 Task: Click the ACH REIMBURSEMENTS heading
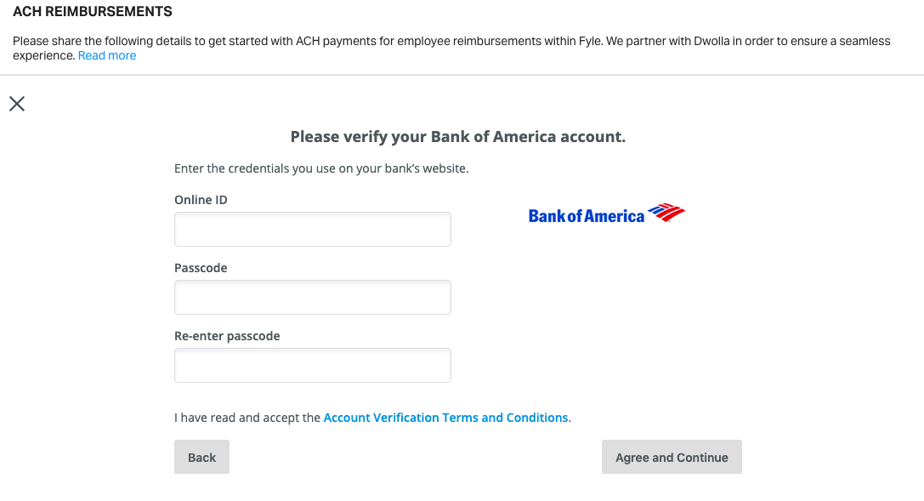tap(93, 12)
